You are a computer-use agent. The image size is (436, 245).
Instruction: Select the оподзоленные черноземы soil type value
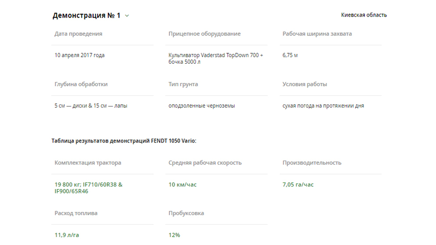click(x=202, y=106)
